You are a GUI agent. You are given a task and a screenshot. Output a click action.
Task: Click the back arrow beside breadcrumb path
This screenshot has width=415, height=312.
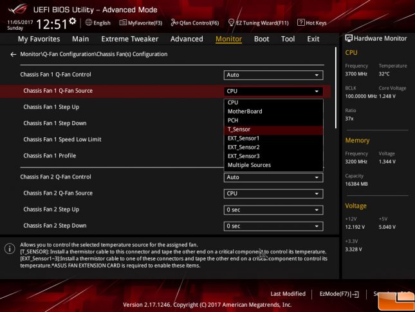[14, 54]
